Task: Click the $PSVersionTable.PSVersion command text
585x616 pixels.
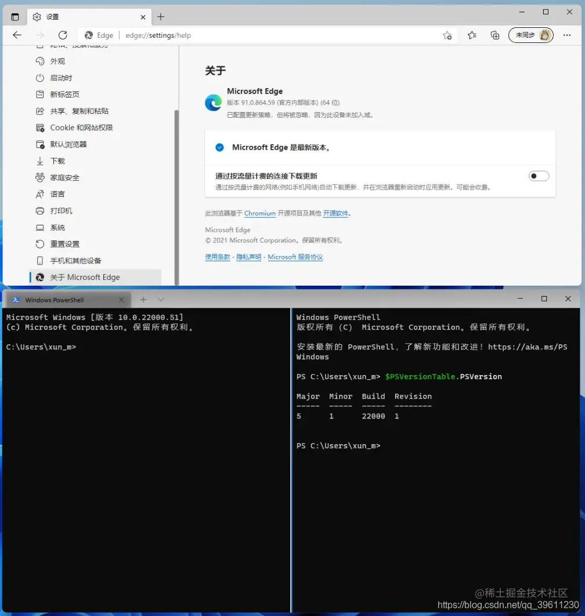Action: coord(443,377)
